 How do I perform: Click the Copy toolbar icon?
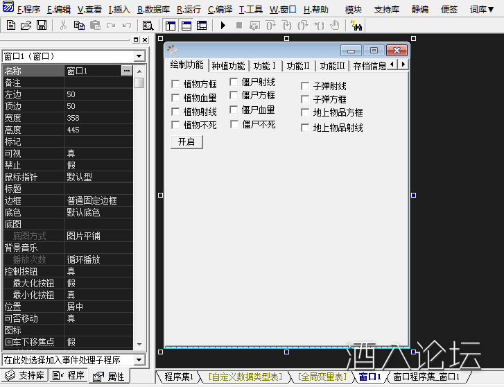78,26
